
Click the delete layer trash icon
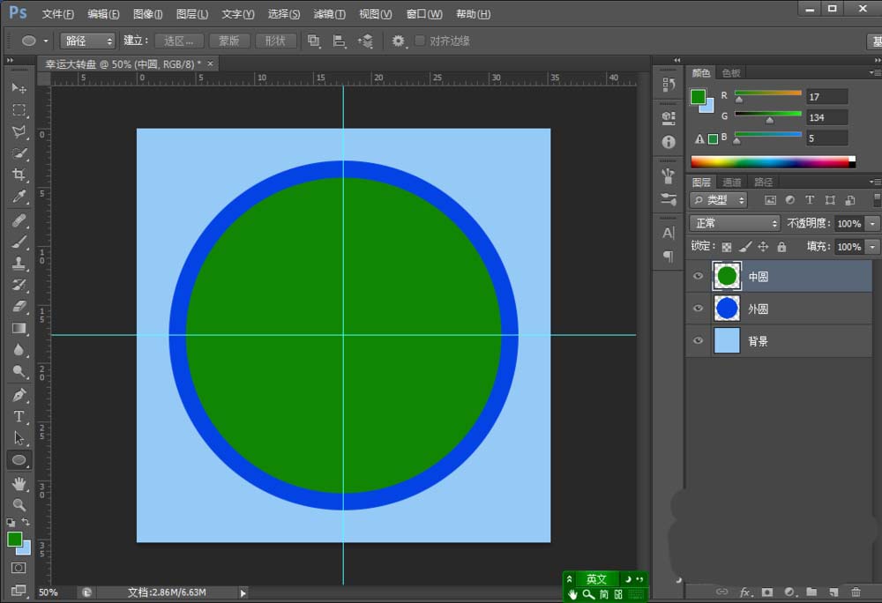tap(855, 592)
